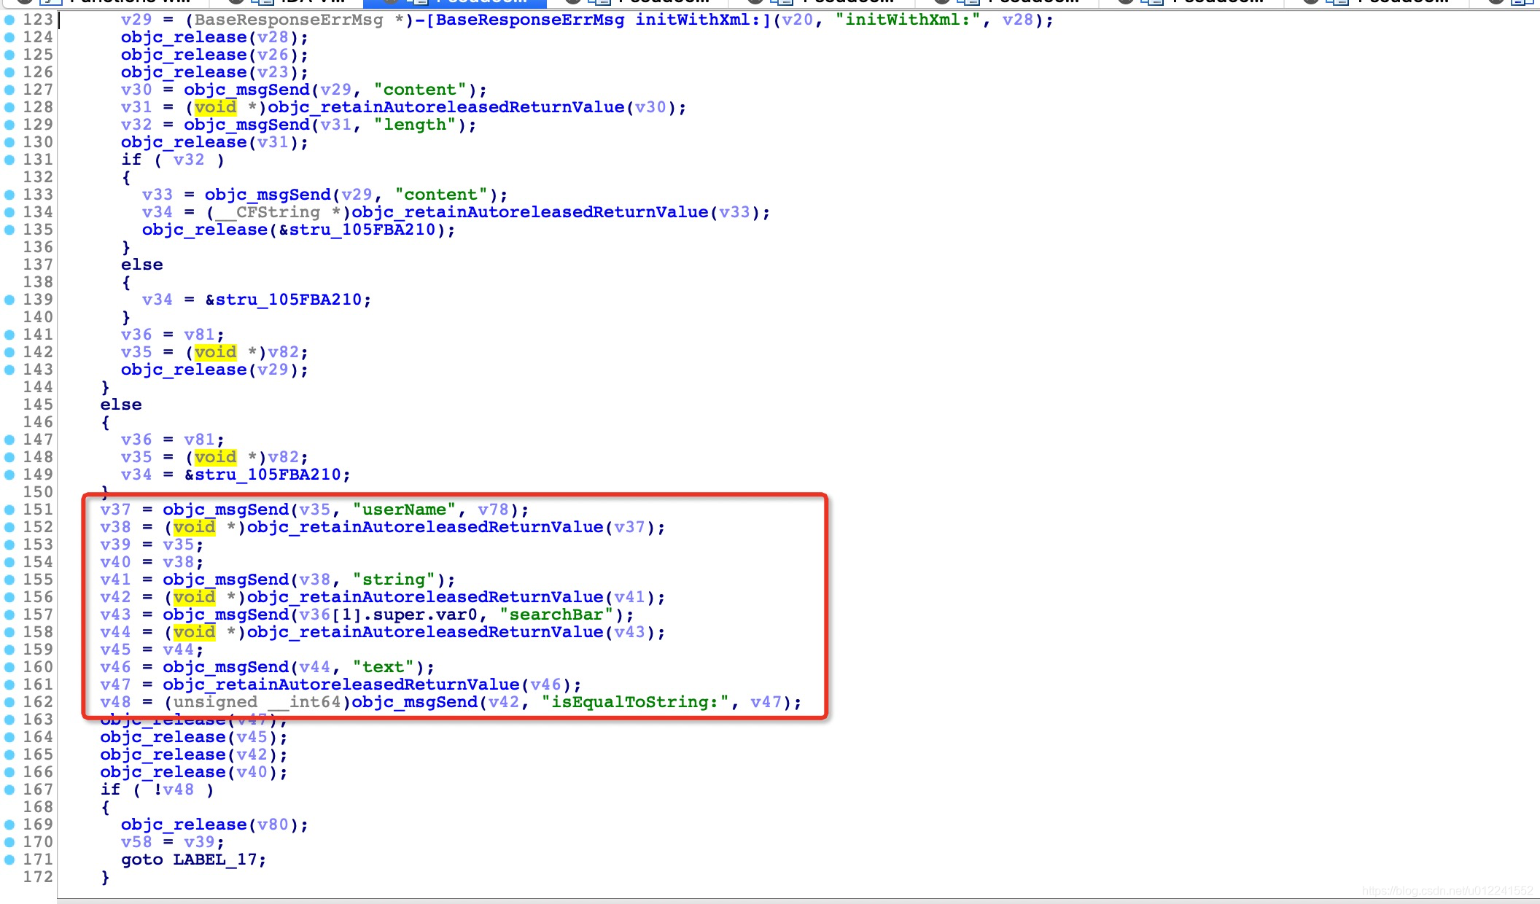Click the blue dot next to line 171

[x=9, y=860]
